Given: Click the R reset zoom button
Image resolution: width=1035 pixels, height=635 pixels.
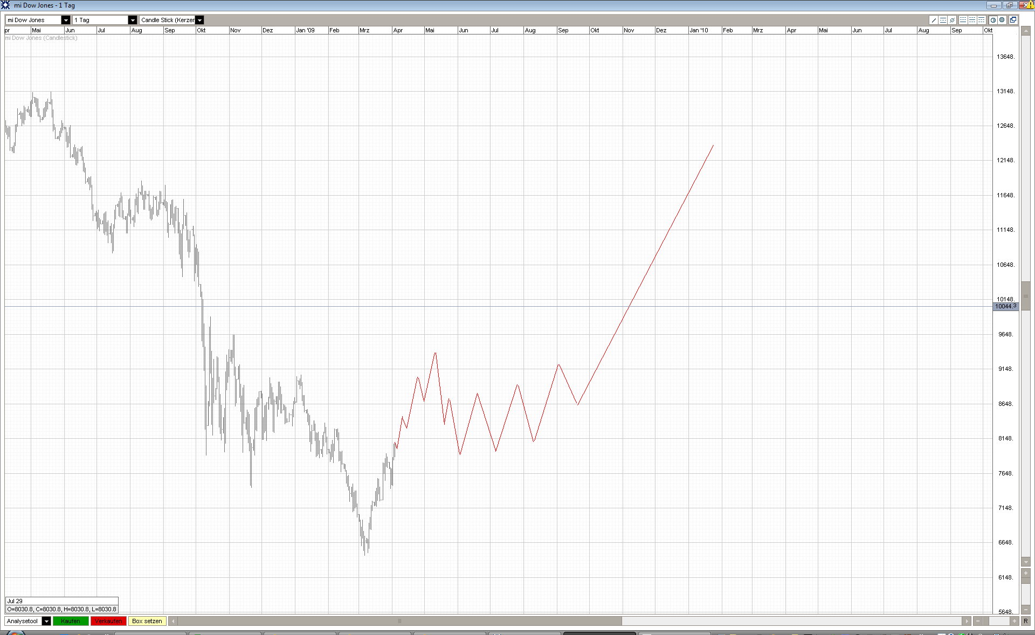Looking at the screenshot, I should point(1025,621).
